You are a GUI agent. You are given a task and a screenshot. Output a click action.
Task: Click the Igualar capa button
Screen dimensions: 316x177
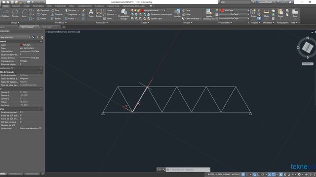(155, 19)
